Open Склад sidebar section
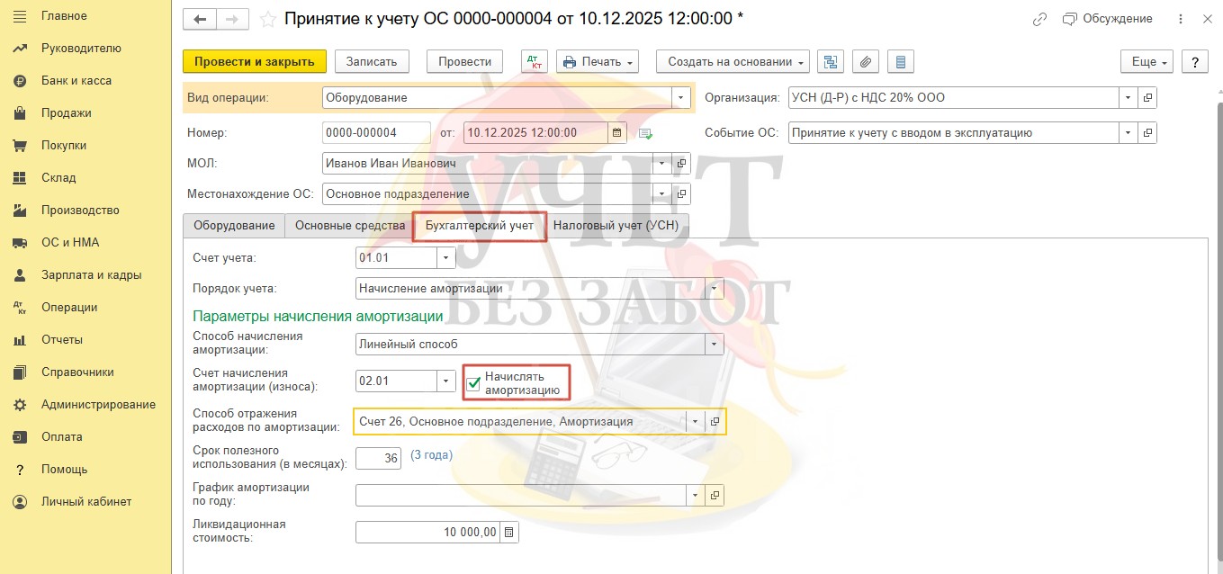Viewport: 1223px width, 574px height. (58, 178)
